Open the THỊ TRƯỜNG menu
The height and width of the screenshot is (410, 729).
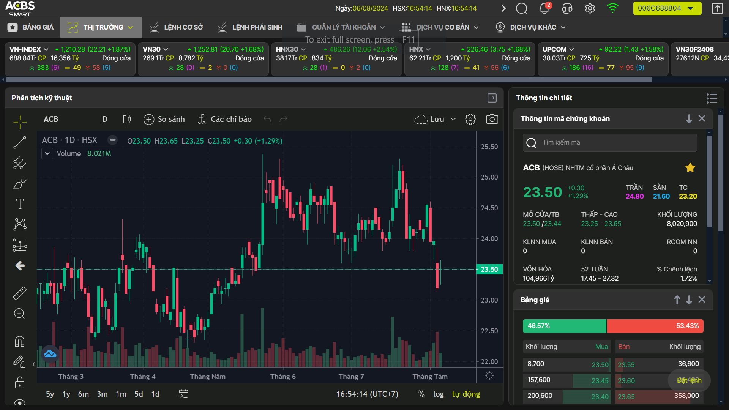[101, 27]
